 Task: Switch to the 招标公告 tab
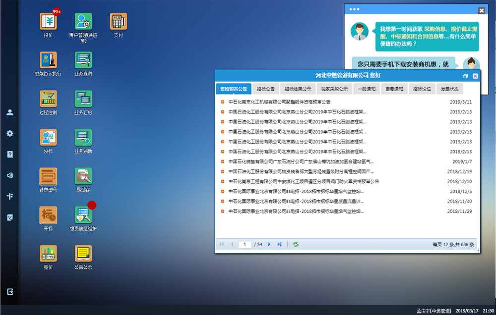click(x=266, y=89)
